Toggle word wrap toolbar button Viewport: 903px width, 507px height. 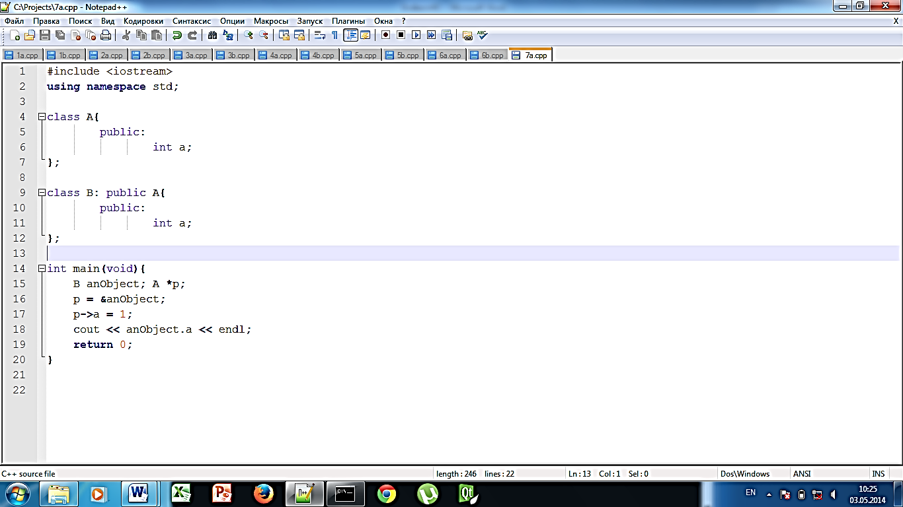pos(320,36)
